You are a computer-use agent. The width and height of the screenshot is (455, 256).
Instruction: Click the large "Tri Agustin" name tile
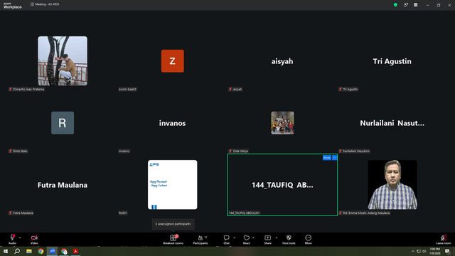[x=392, y=61]
